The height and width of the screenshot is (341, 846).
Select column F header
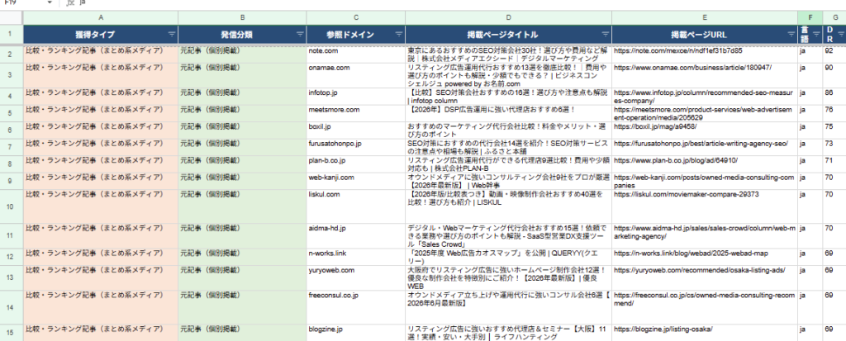point(810,18)
